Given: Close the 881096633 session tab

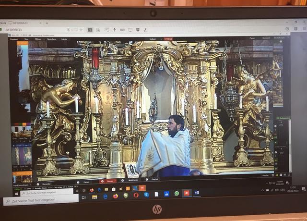Looking at the screenshot, I should [40, 23].
